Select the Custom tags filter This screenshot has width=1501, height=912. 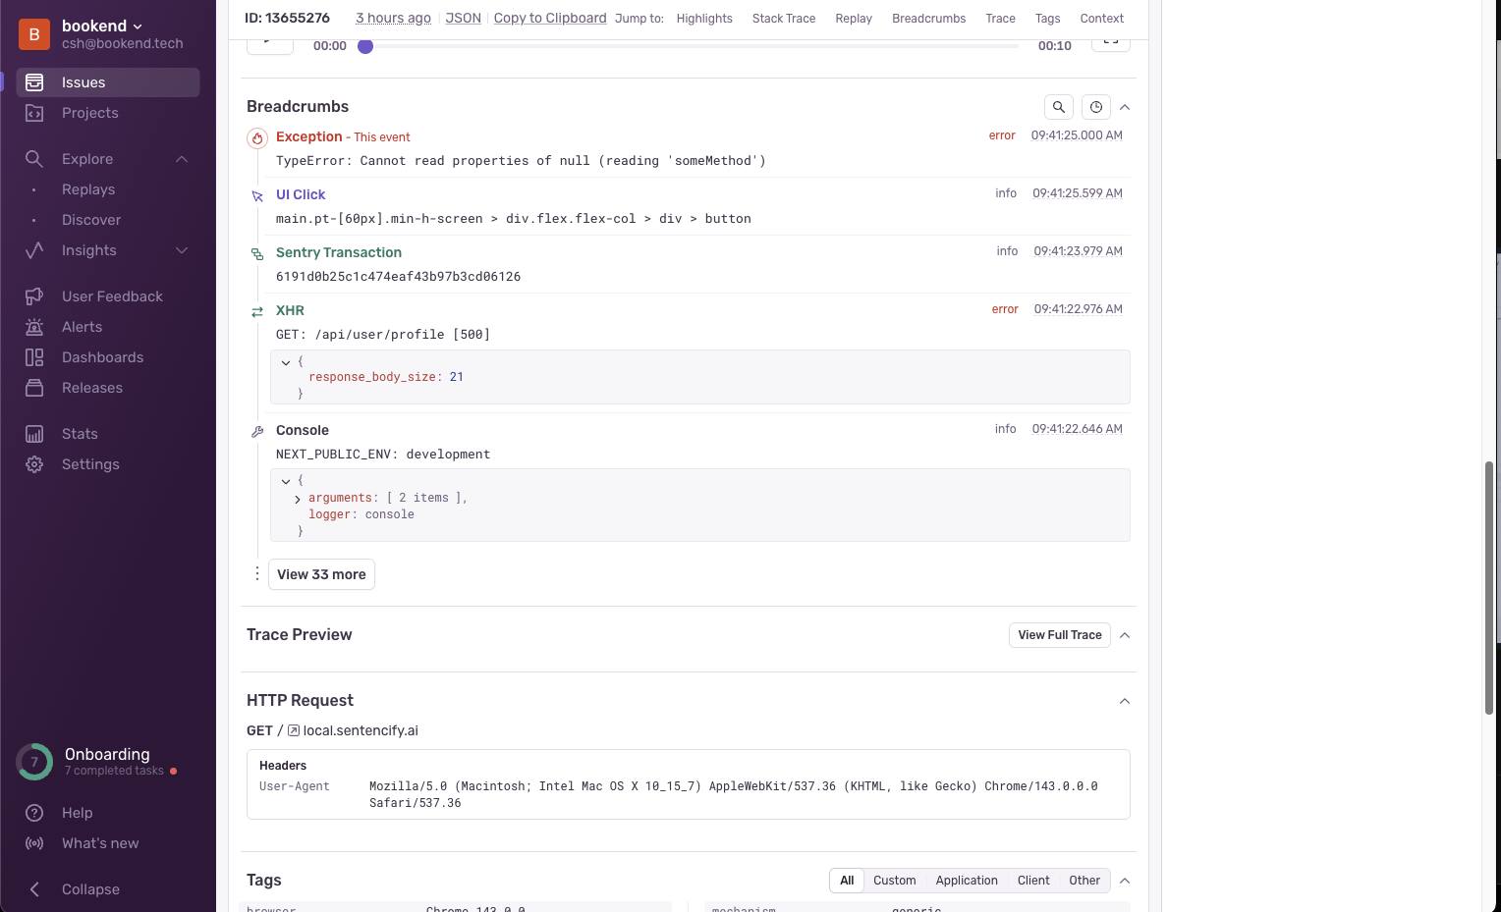(894, 881)
